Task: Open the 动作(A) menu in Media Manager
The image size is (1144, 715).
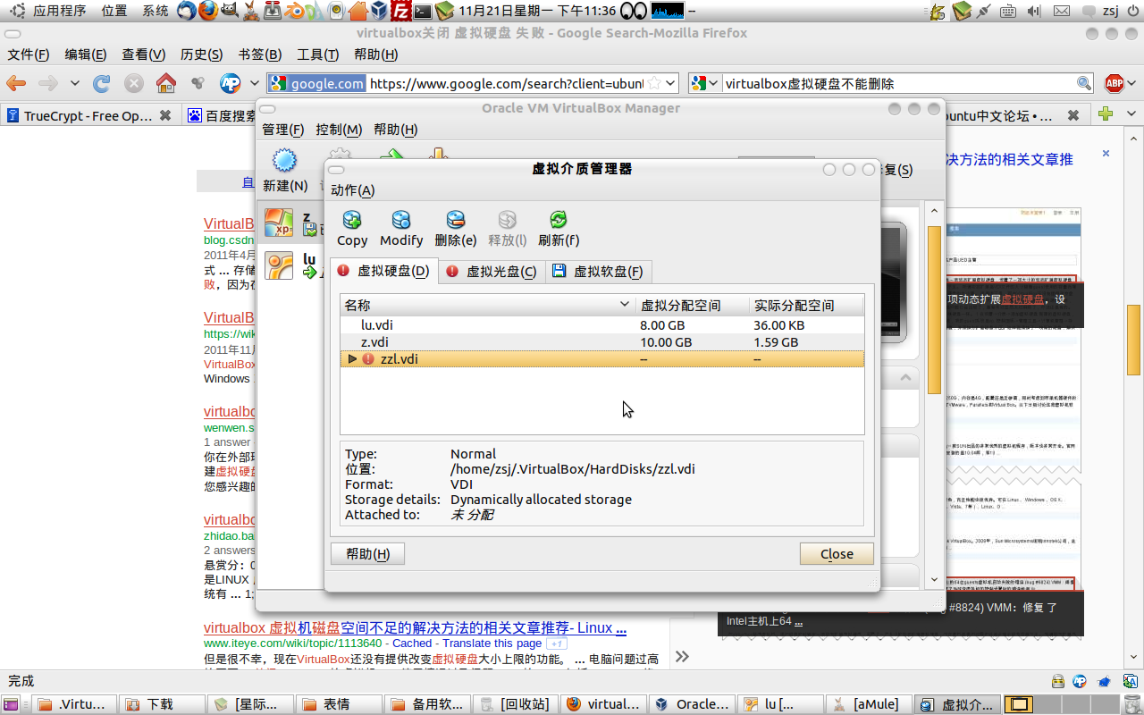Action: coord(352,190)
